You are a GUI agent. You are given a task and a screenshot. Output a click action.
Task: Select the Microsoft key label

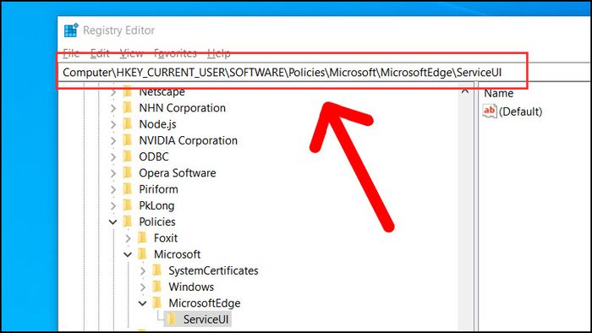point(178,254)
